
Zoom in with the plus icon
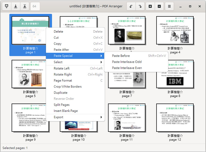[150, 6]
